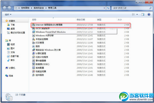The width and height of the screenshot is (154, 103).
Task: Click 控制面板 in the address breadcrumb
Action: point(25,8)
